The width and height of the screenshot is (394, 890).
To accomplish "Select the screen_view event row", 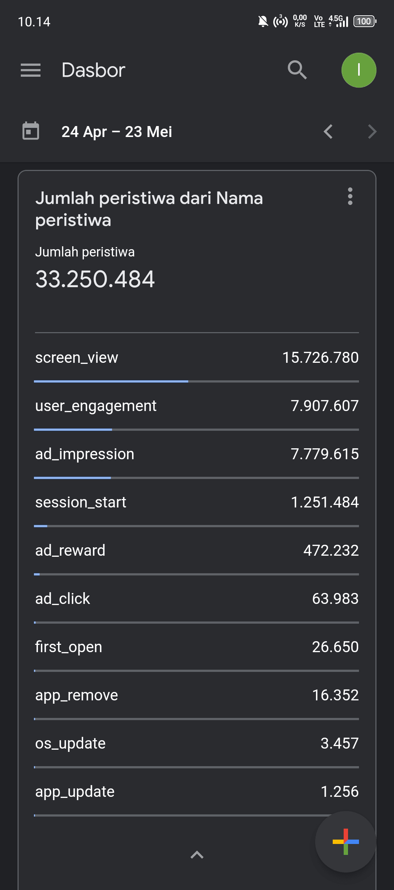I will [x=197, y=357].
